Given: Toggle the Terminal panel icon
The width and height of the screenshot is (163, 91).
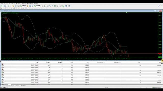Looking at the screenshot, I should click(x=16, y=6).
